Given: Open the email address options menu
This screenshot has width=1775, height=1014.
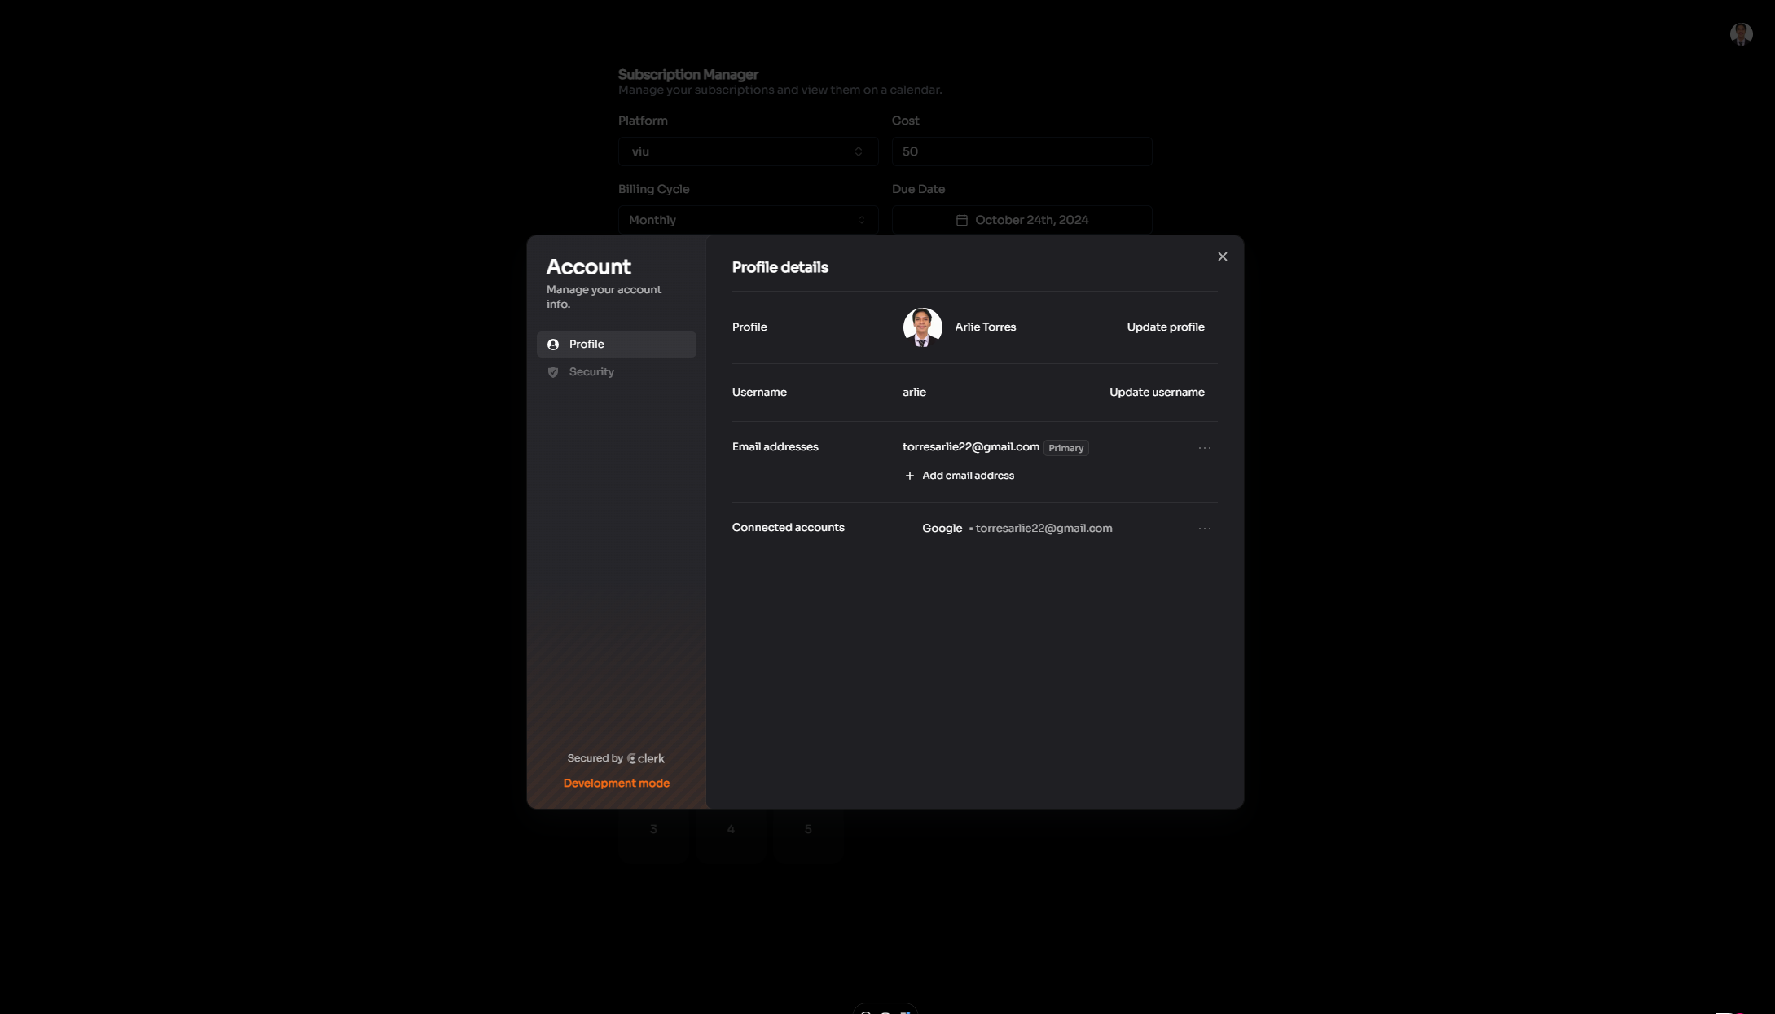Looking at the screenshot, I should [1205, 447].
